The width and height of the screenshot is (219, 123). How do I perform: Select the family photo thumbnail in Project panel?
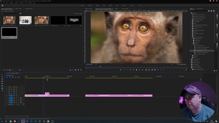[x=25, y=20]
